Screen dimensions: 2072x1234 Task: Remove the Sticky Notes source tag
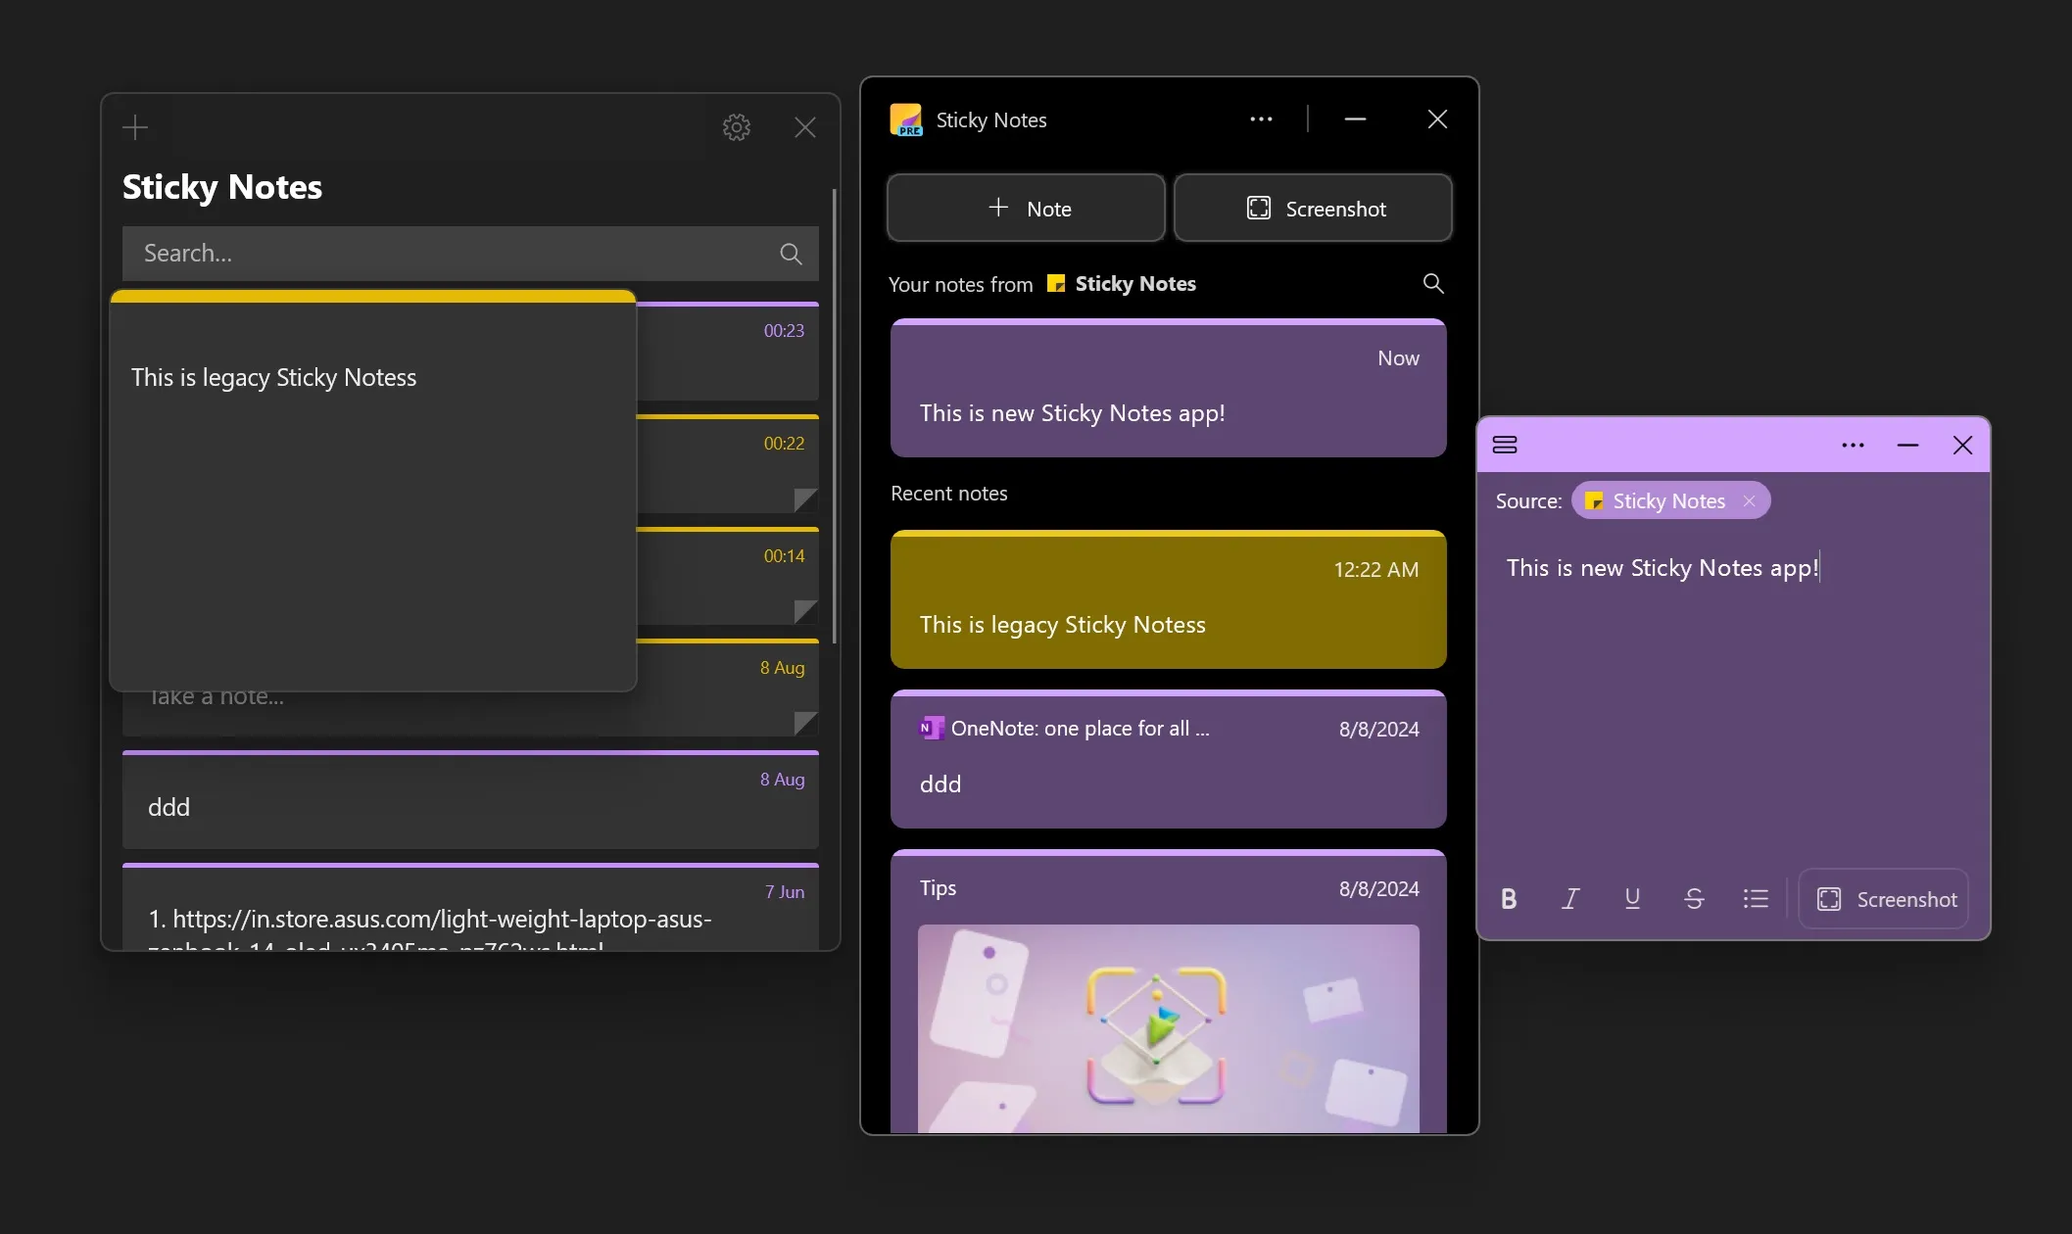[x=1750, y=499]
